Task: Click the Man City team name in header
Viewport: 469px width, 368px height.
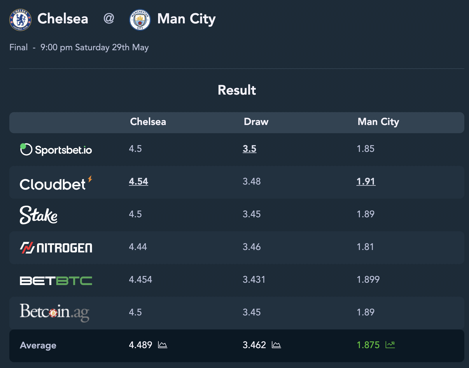Action: coord(186,19)
